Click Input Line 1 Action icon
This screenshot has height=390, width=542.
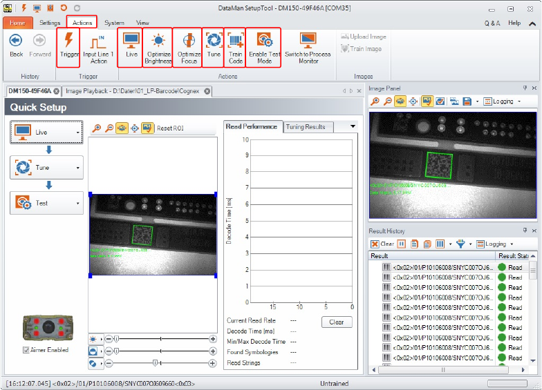(98, 43)
